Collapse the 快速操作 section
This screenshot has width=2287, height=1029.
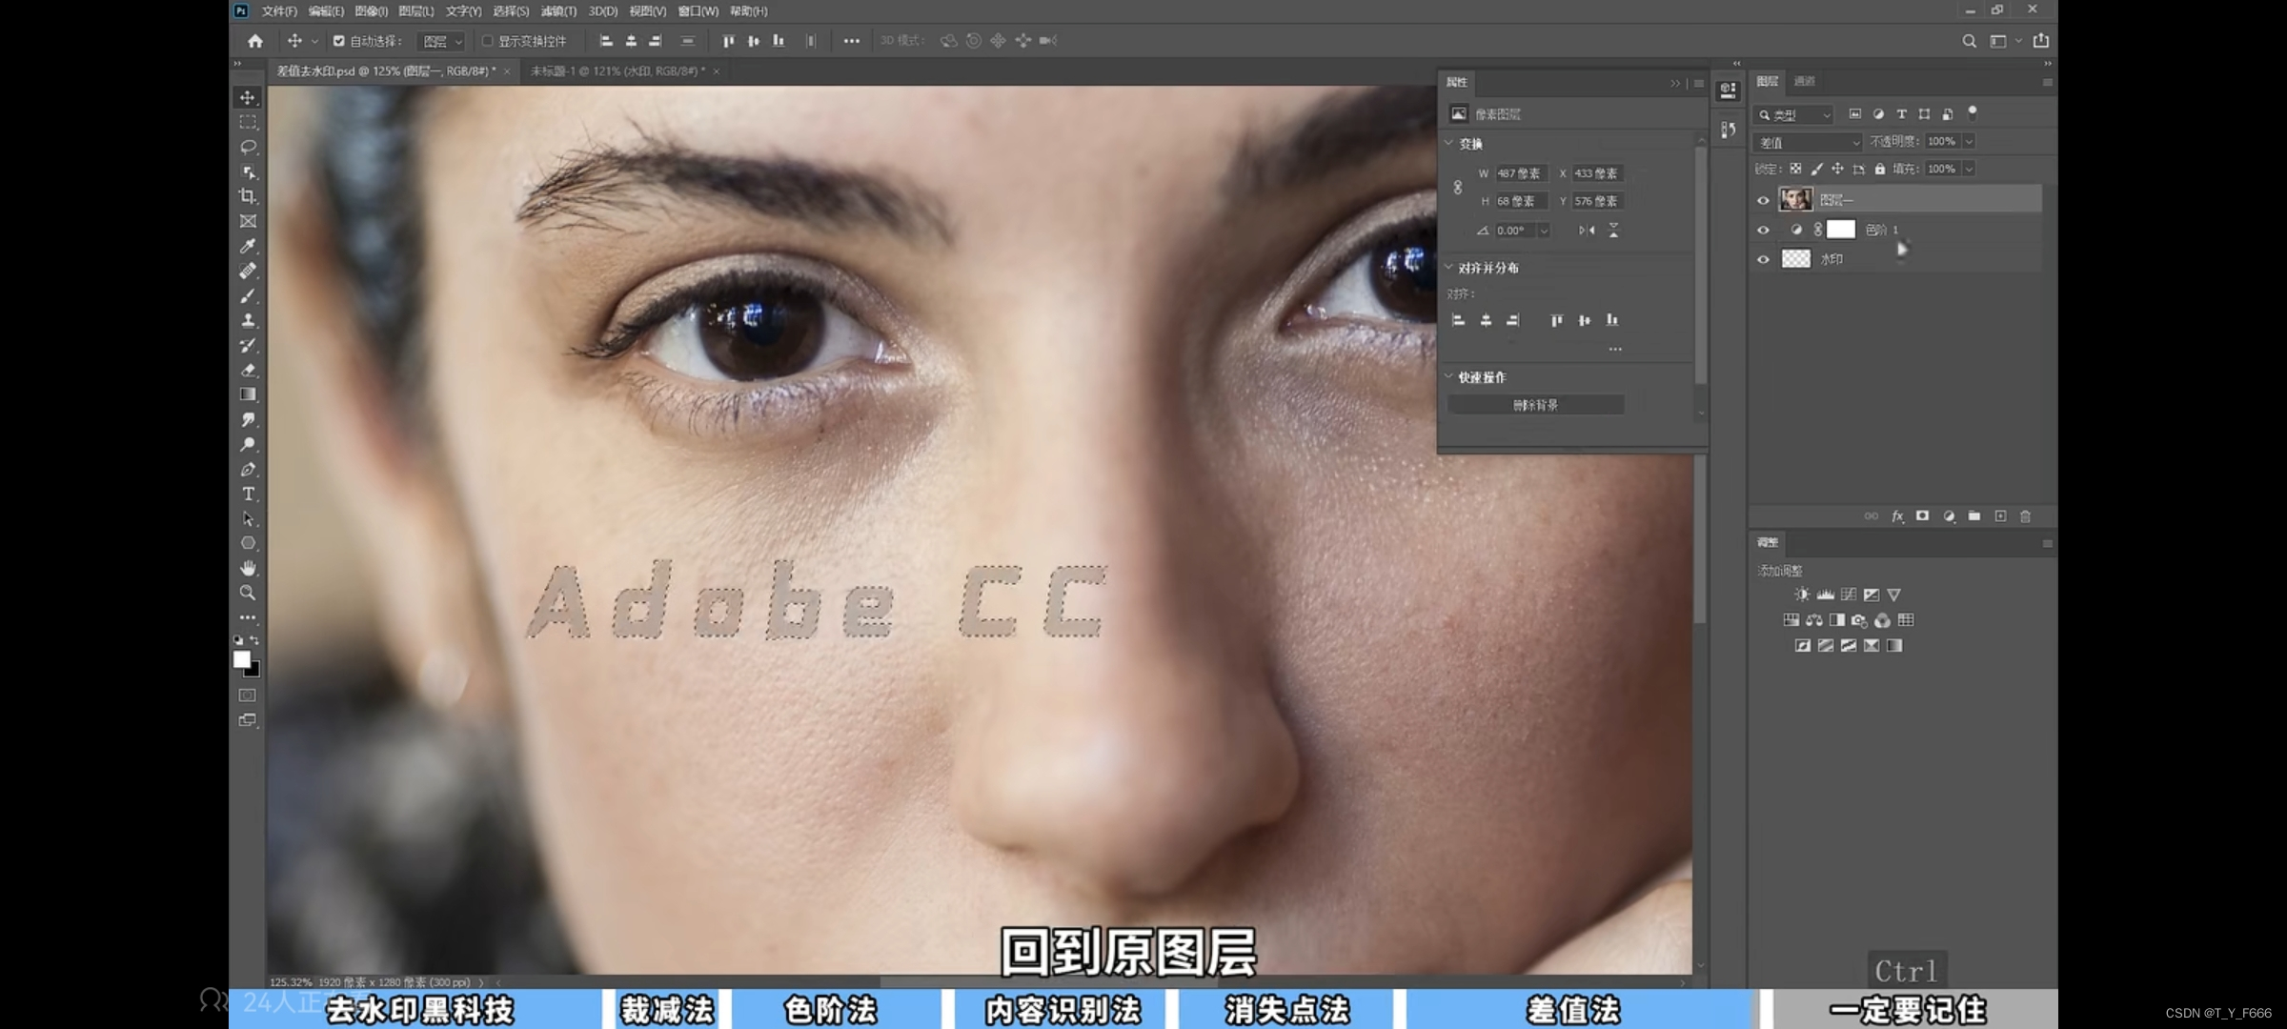[1449, 376]
